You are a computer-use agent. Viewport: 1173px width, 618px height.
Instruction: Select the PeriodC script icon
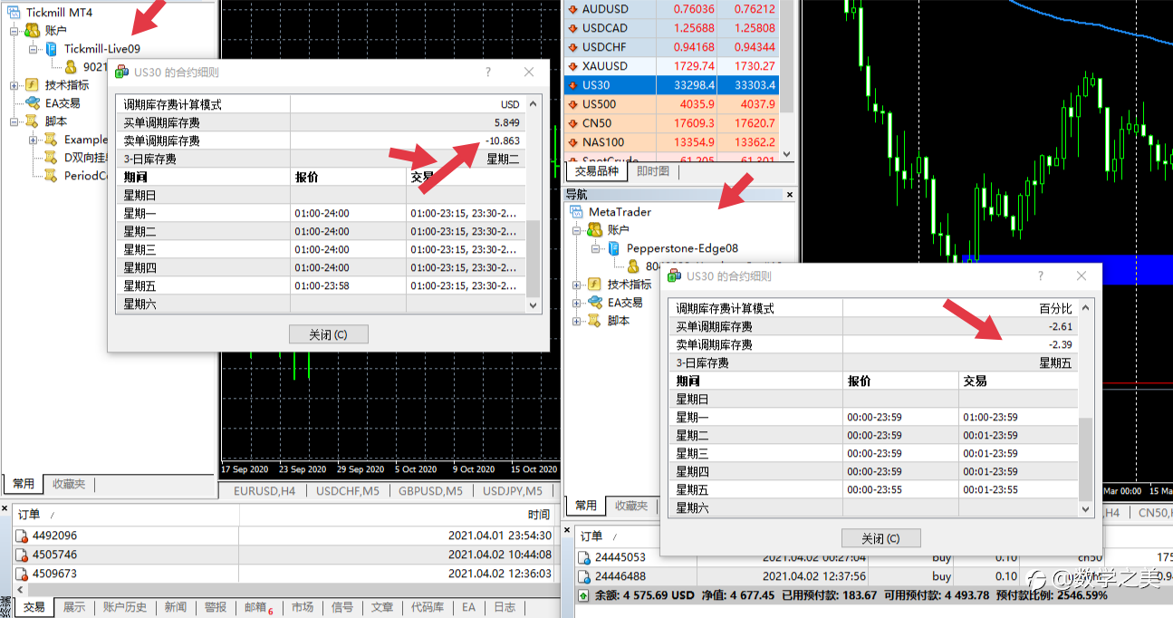point(52,176)
